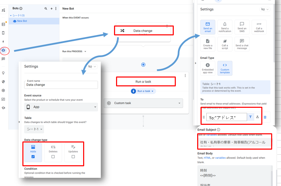The height and width of the screenshot is (186, 281).
Task: Collapse task settings panel side arrow
Action: click(x=195, y=63)
